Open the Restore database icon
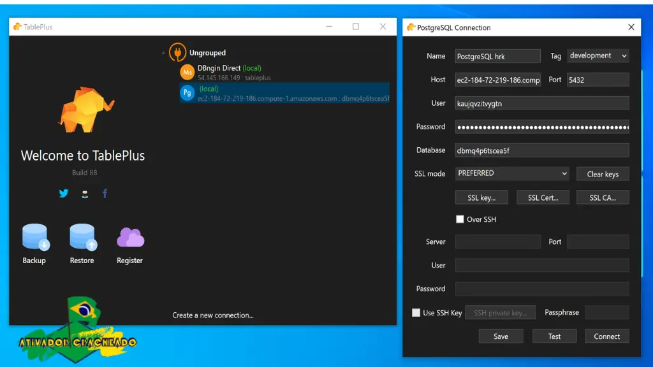This screenshot has width=653, height=367. pos(83,237)
